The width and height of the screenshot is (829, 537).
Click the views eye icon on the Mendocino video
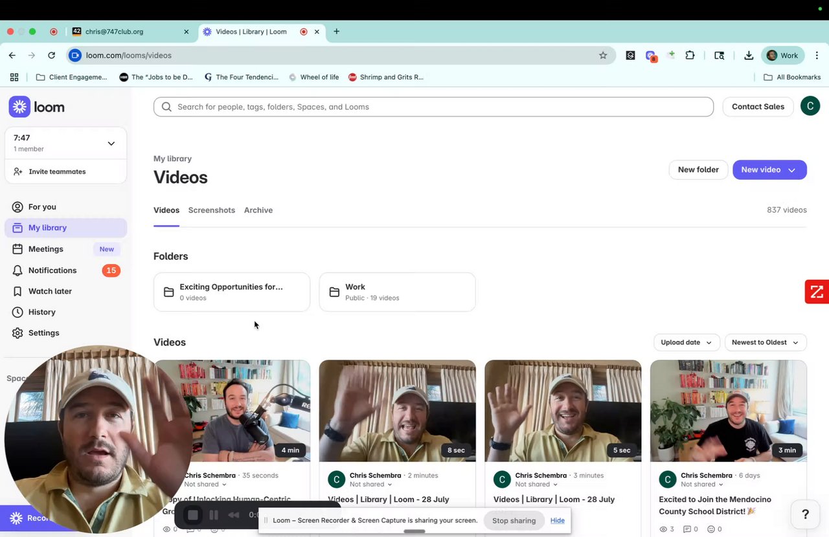point(663,529)
